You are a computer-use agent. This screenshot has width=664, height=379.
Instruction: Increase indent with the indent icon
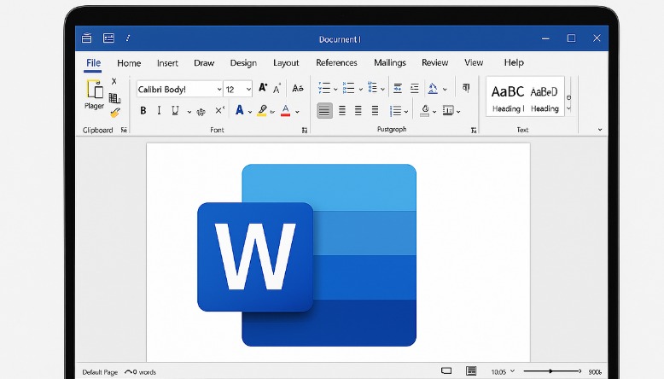pos(415,88)
